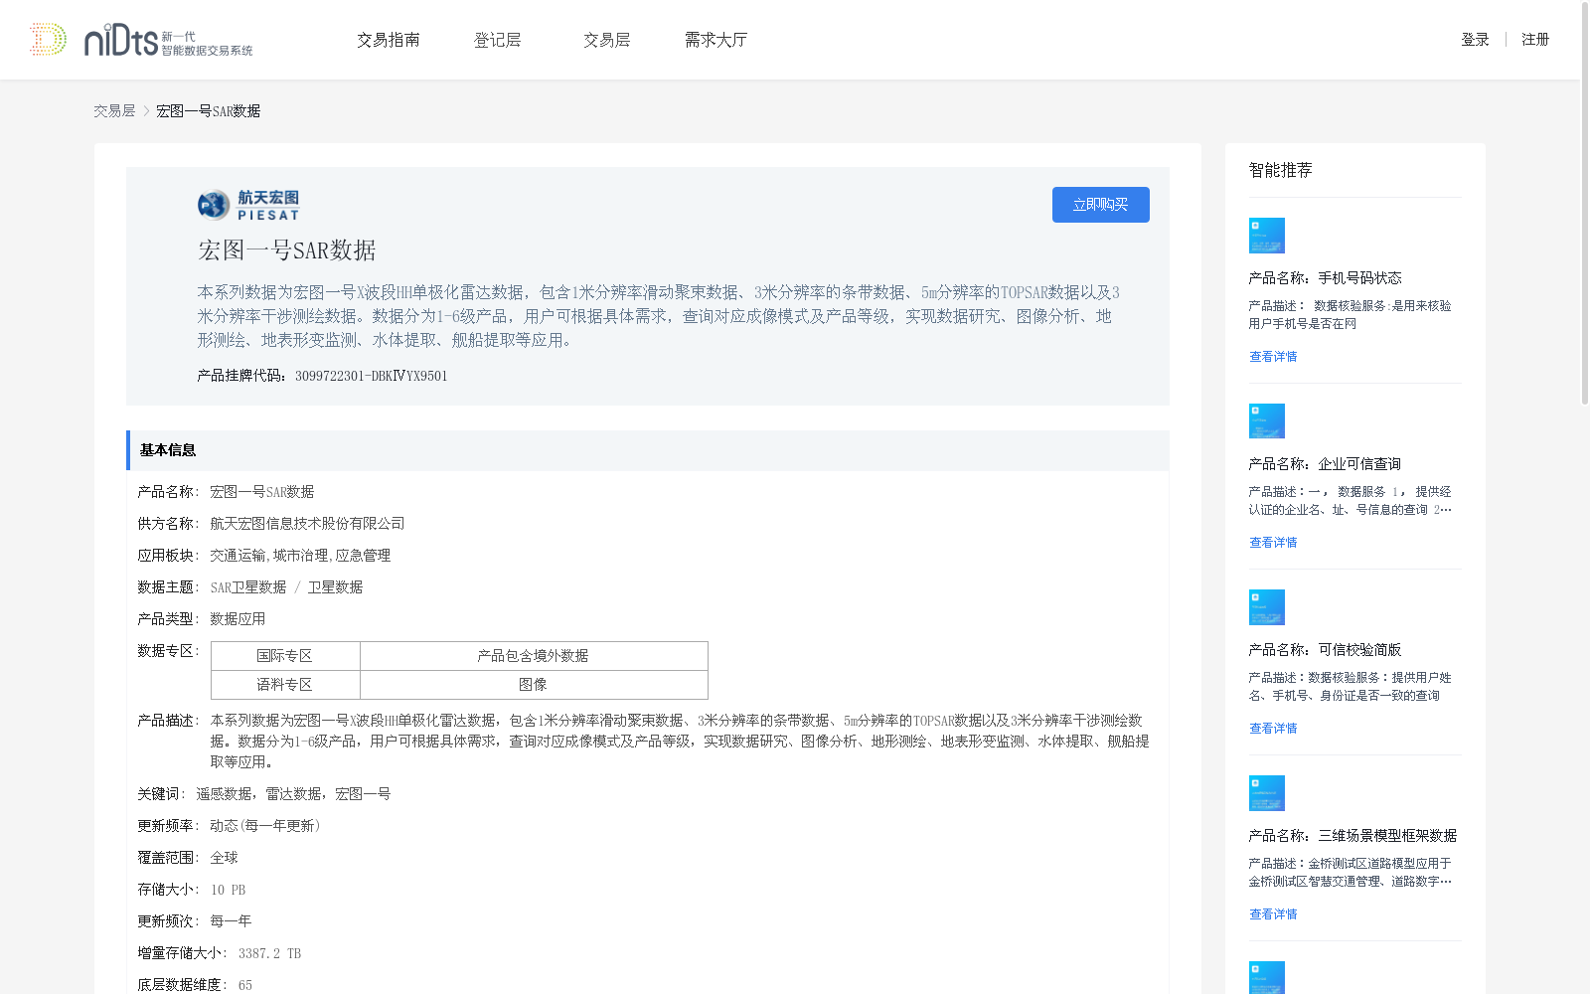Click 查看详情 under 企业可信查询
Screen dimensions: 1590x994
1273,543
